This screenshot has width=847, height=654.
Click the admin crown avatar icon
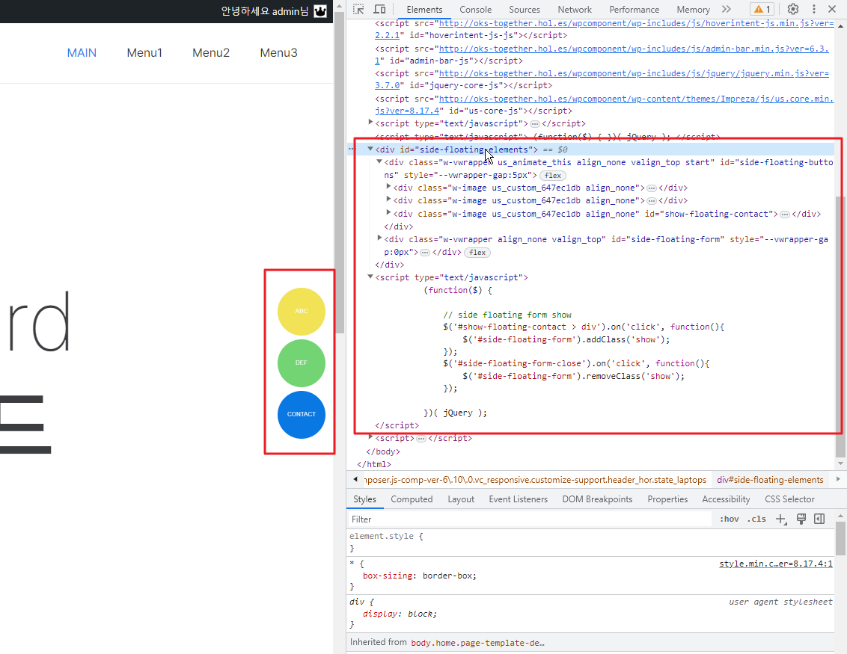[320, 10]
